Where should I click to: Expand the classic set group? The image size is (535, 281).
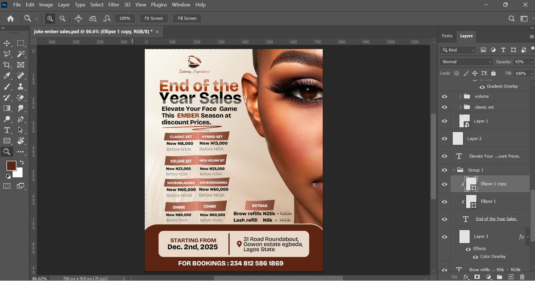click(x=460, y=107)
